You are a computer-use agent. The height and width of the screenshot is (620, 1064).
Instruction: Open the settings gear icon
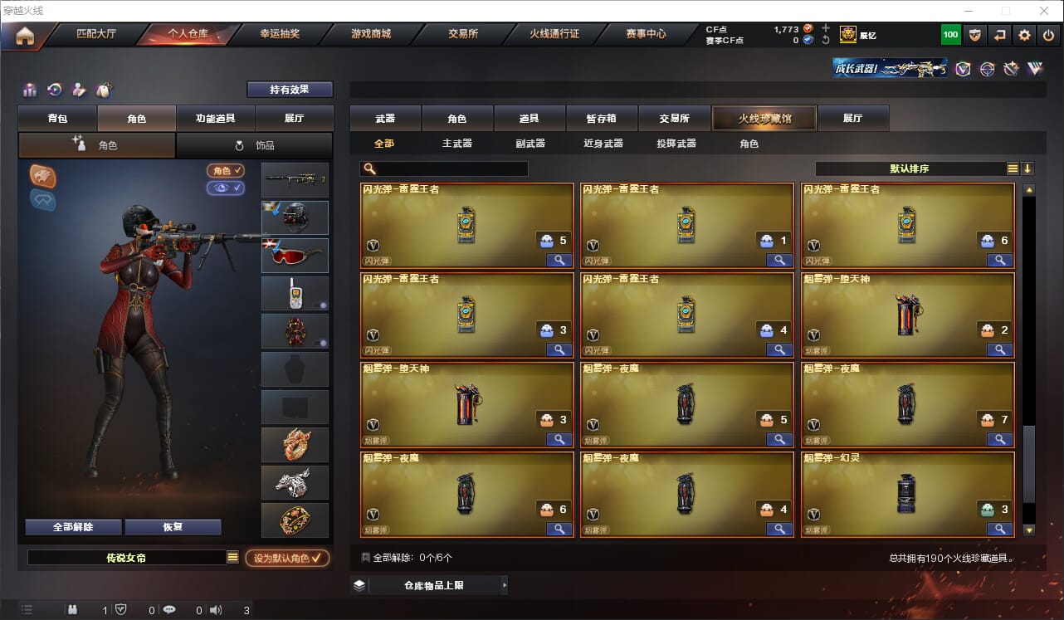click(x=1024, y=35)
